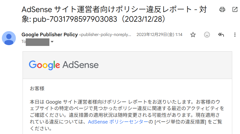Star this message from Google Publisher Policy
This screenshot has height=134, width=240.
[x=193, y=35]
